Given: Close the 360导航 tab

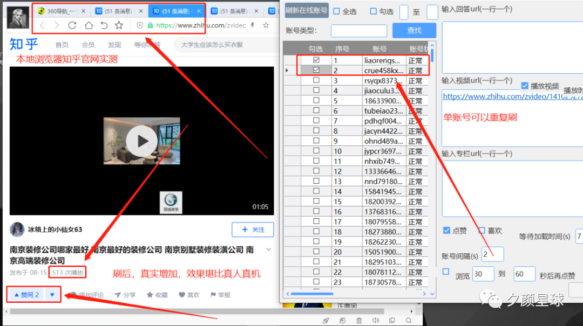Looking at the screenshot, I should 83,11.
